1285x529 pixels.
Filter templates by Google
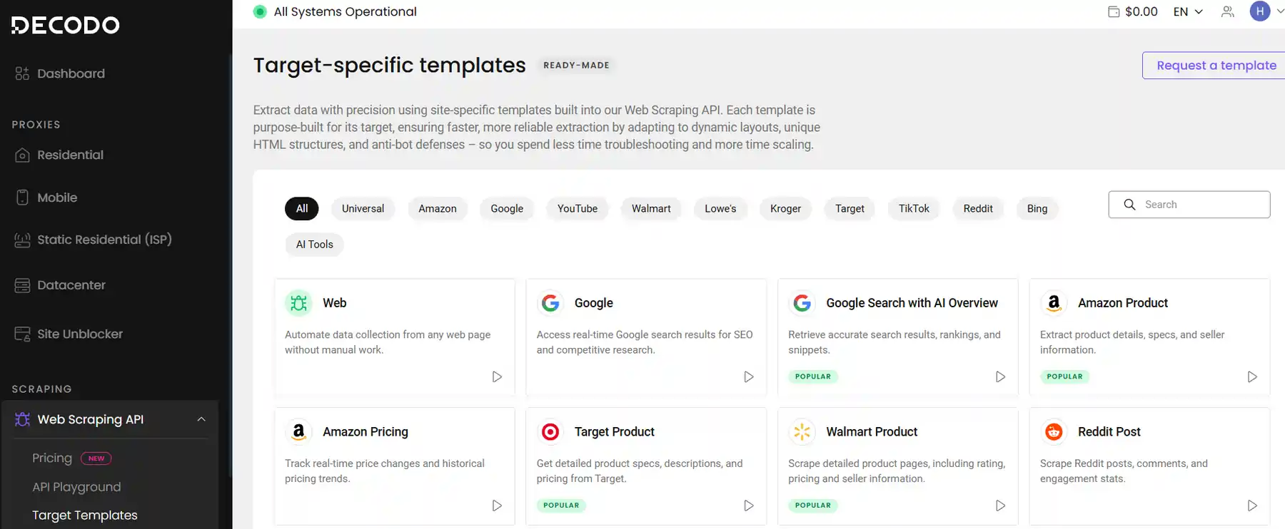tap(507, 209)
